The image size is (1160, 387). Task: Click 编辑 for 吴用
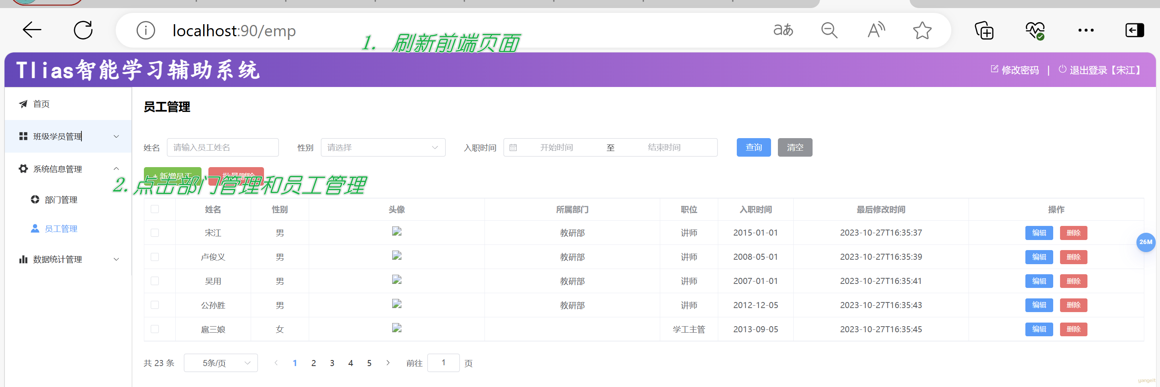pos(1039,281)
